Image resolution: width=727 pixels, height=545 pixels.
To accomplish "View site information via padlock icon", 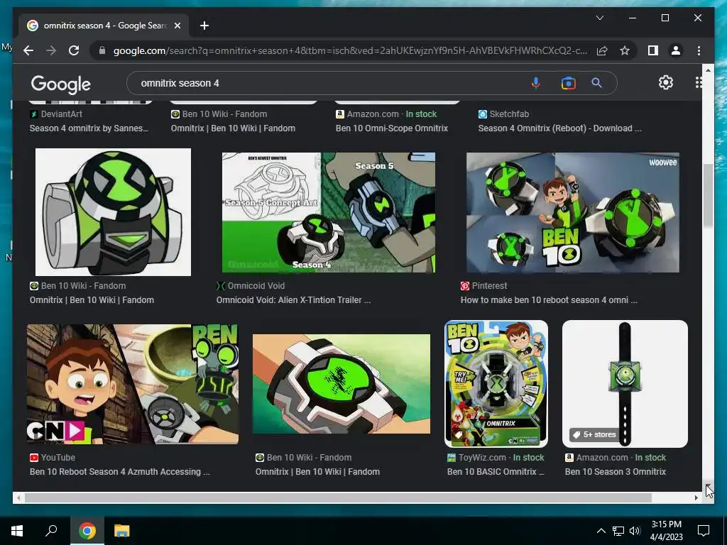I will coord(102,50).
